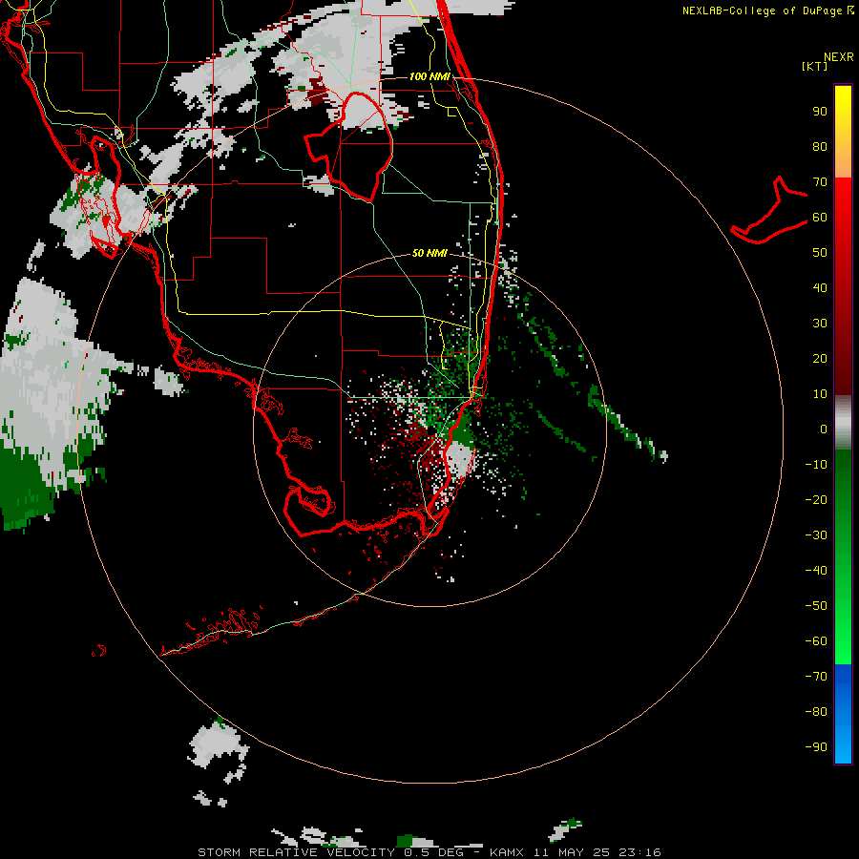This screenshot has width=859, height=859.
Task: Click the KAMX station identifier in the caption
Action: coord(506,852)
